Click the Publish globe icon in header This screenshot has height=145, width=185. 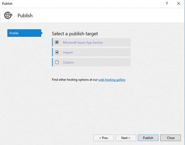(x=8, y=15)
